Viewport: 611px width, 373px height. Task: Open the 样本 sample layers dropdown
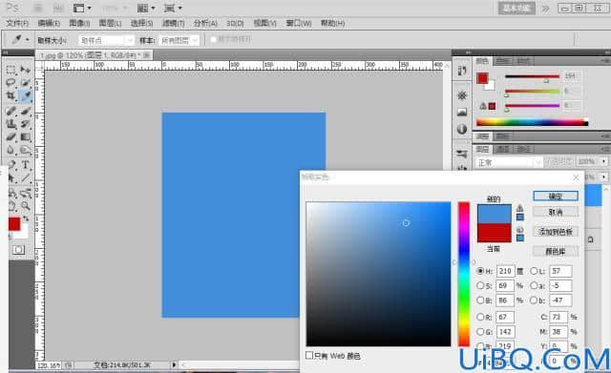tap(179, 40)
